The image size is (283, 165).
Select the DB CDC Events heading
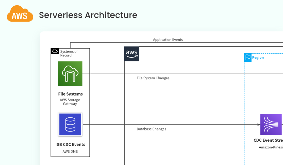(71, 145)
